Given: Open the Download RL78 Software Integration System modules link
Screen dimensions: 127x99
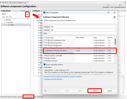Looking at the screenshot, I should pos(63,76).
